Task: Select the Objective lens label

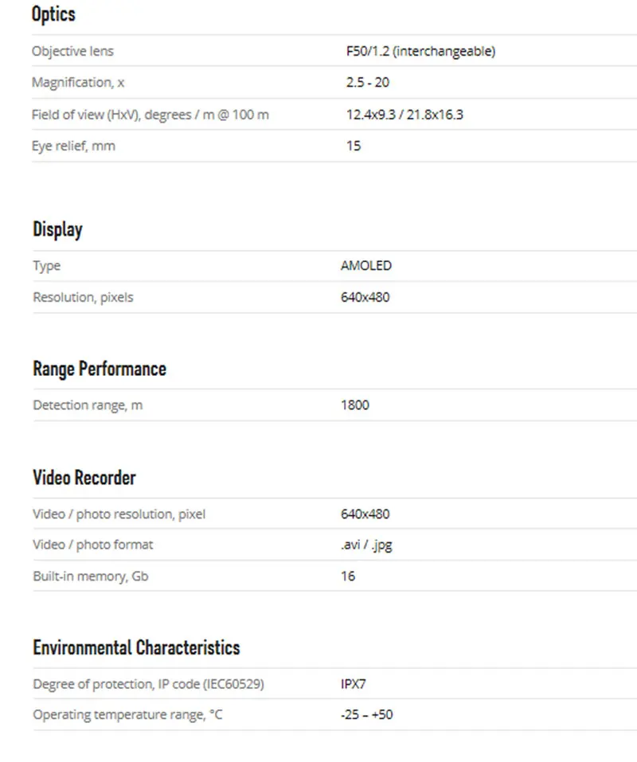Action: pos(72,51)
